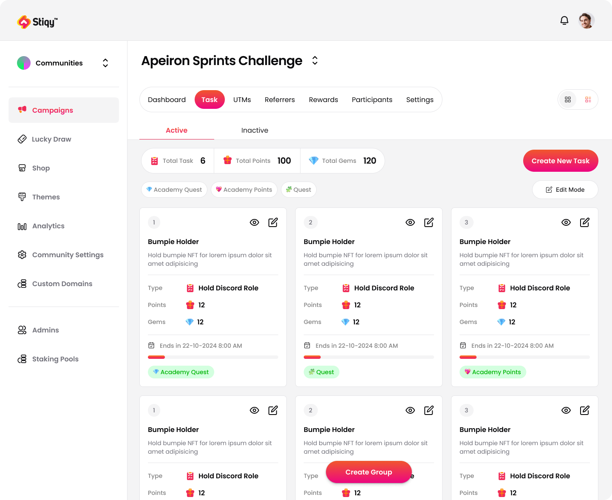Click the Hold Discord Role icon on first-row task 3
Viewport: 612px width, 500px height.
[502, 288]
